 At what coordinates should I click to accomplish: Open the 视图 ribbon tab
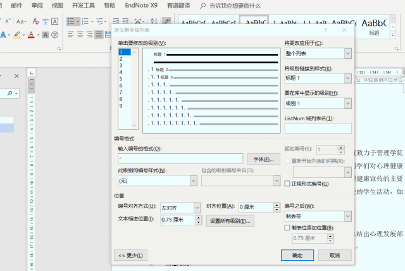[57, 6]
